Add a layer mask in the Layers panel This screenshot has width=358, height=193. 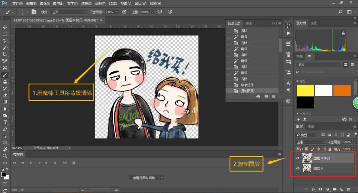click(x=321, y=189)
